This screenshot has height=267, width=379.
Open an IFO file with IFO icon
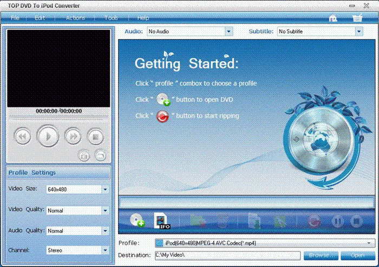(162, 220)
